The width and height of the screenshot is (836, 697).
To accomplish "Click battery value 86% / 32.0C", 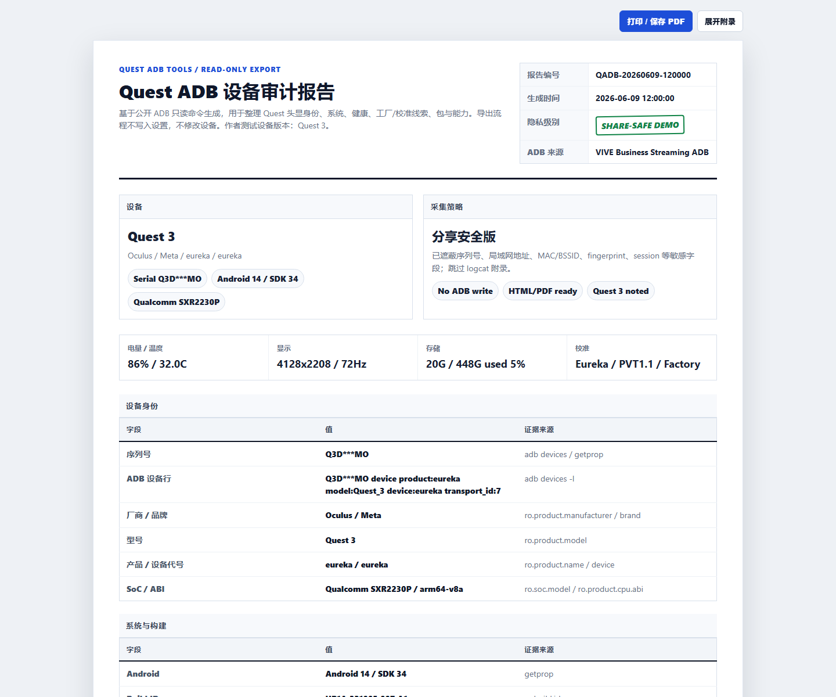I will pos(157,364).
